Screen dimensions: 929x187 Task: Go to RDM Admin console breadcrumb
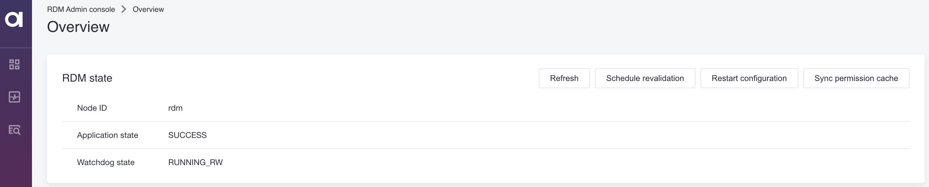point(81,9)
